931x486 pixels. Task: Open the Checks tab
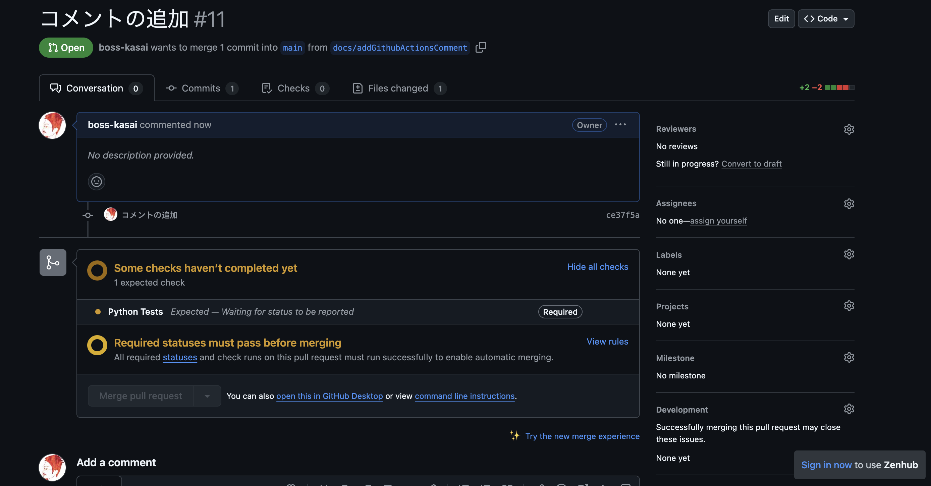pyautogui.click(x=294, y=88)
